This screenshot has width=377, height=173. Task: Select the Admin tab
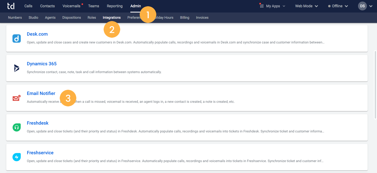[x=136, y=6]
